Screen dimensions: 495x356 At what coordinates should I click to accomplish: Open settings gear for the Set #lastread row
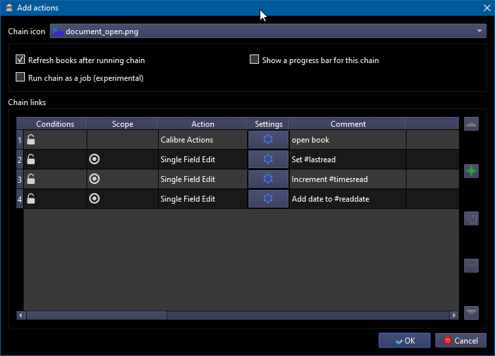(268, 159)
